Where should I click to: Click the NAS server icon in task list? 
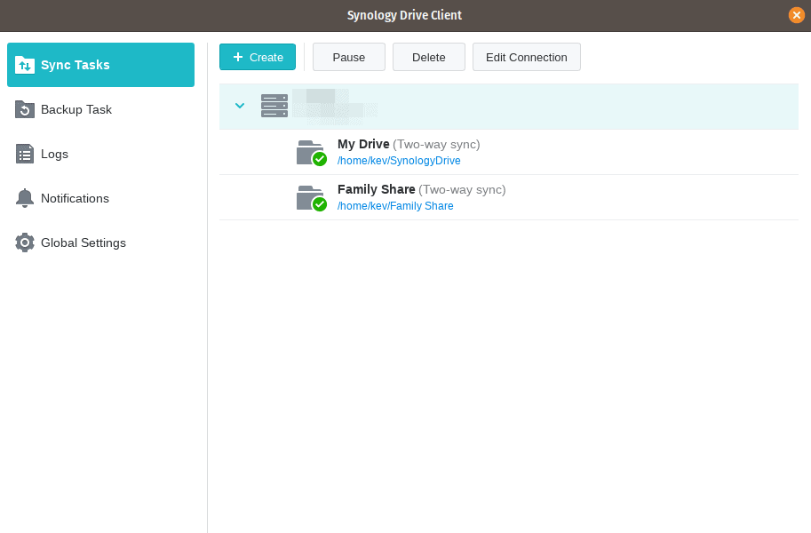(274, 106)
